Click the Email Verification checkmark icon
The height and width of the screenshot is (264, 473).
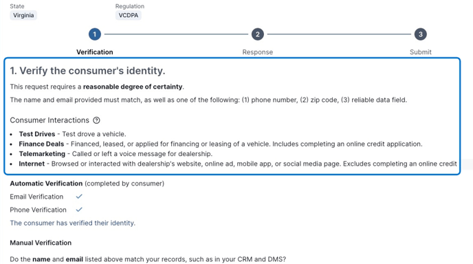click(79, 197)
